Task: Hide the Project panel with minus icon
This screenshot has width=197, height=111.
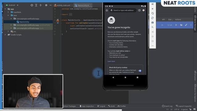Action: [50, 5]
